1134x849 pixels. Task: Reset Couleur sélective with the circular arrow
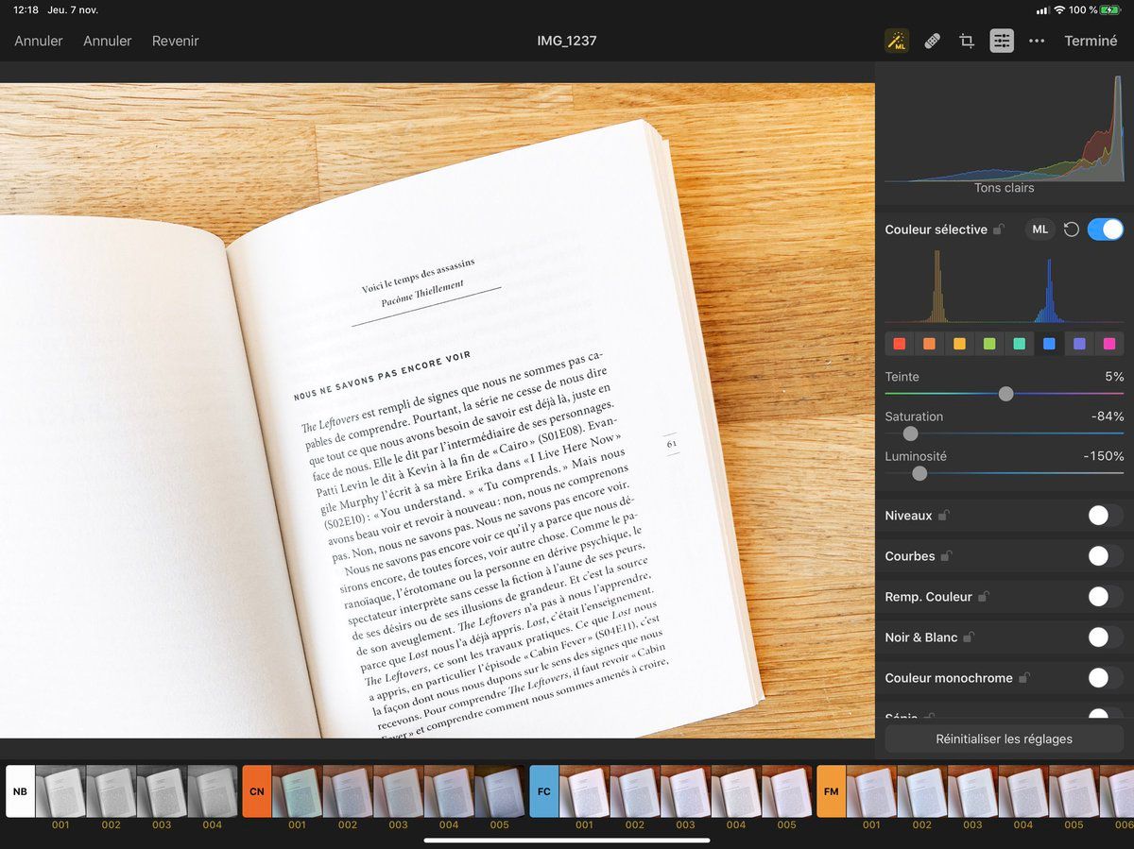coord(1071,229)
